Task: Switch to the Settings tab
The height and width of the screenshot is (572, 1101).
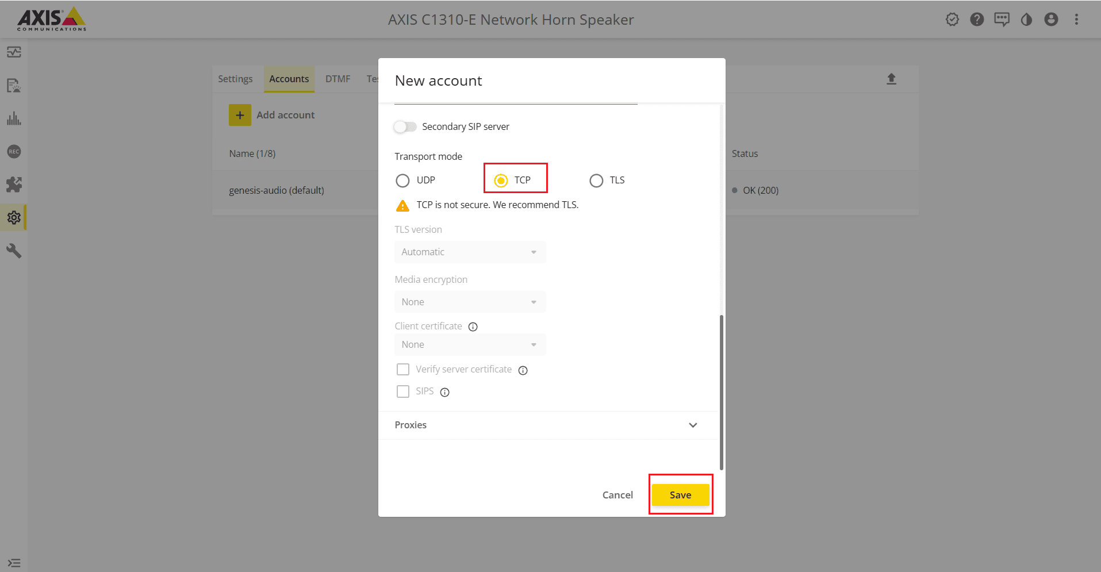Action: click(235, 79)
